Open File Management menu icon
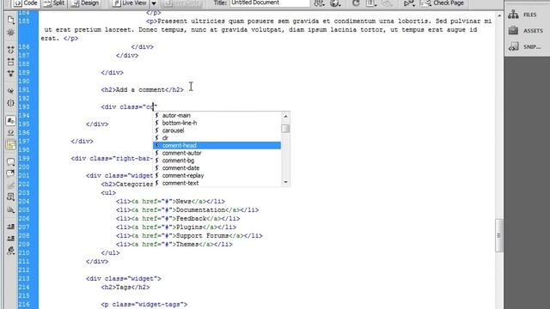Screen dimensions: 550x309 (319, 3)
